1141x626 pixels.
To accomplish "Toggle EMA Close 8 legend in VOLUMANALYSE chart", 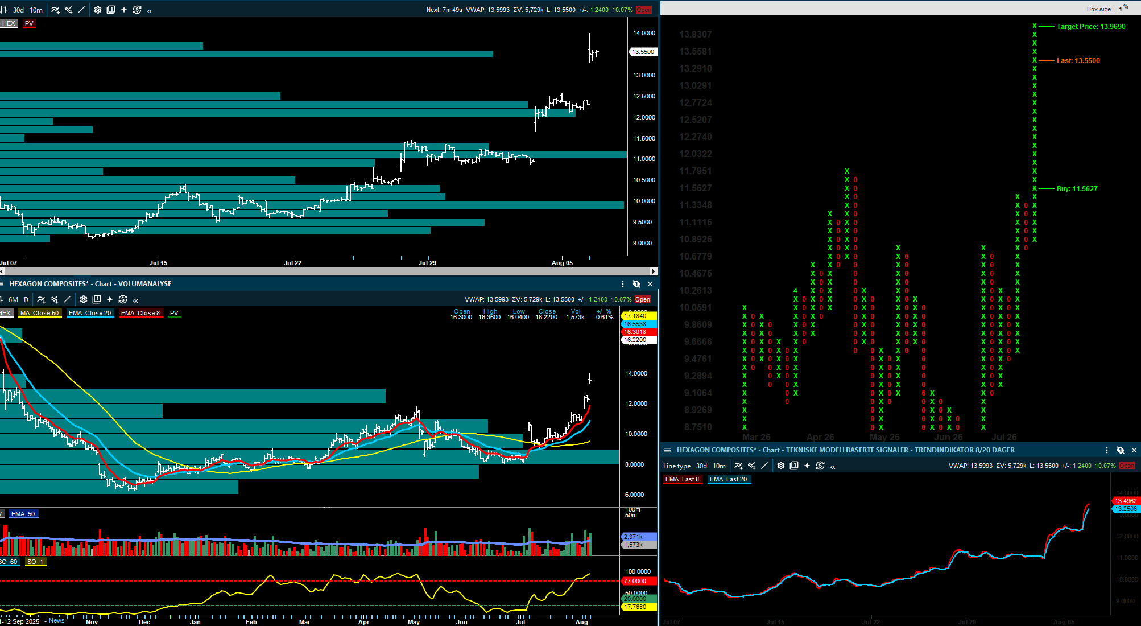I will point(140,313).
